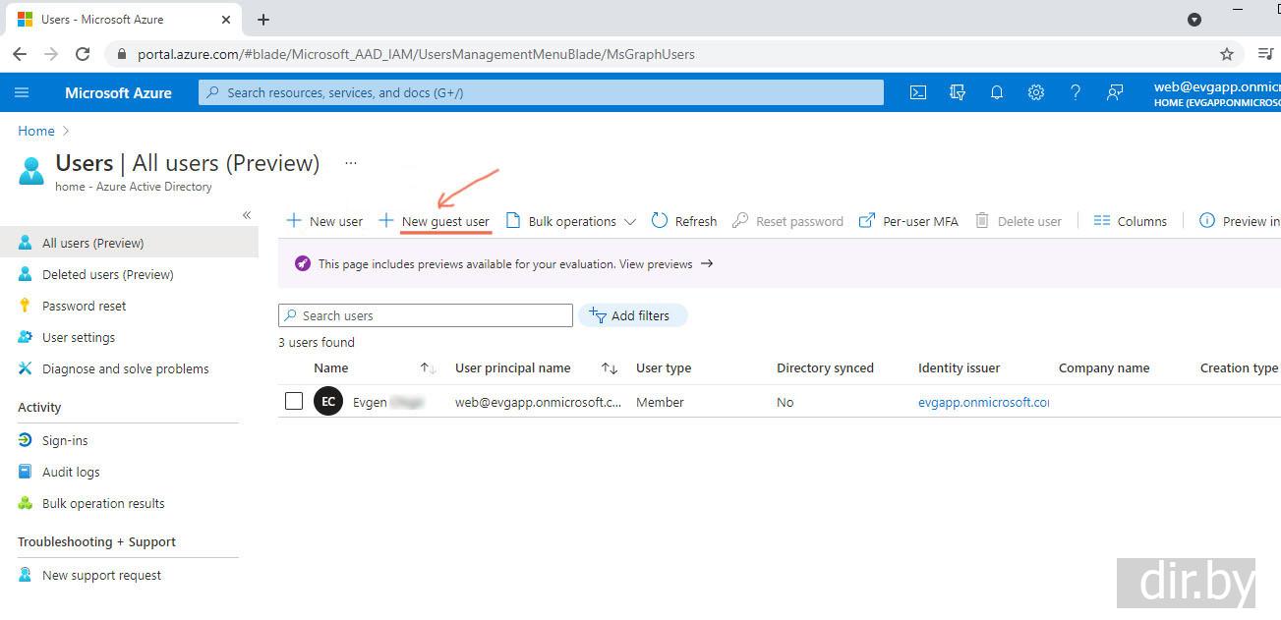Viewport: 1281px width, 620px height.
Task: Select the checkbox for user Evgen
Action: 294,401
